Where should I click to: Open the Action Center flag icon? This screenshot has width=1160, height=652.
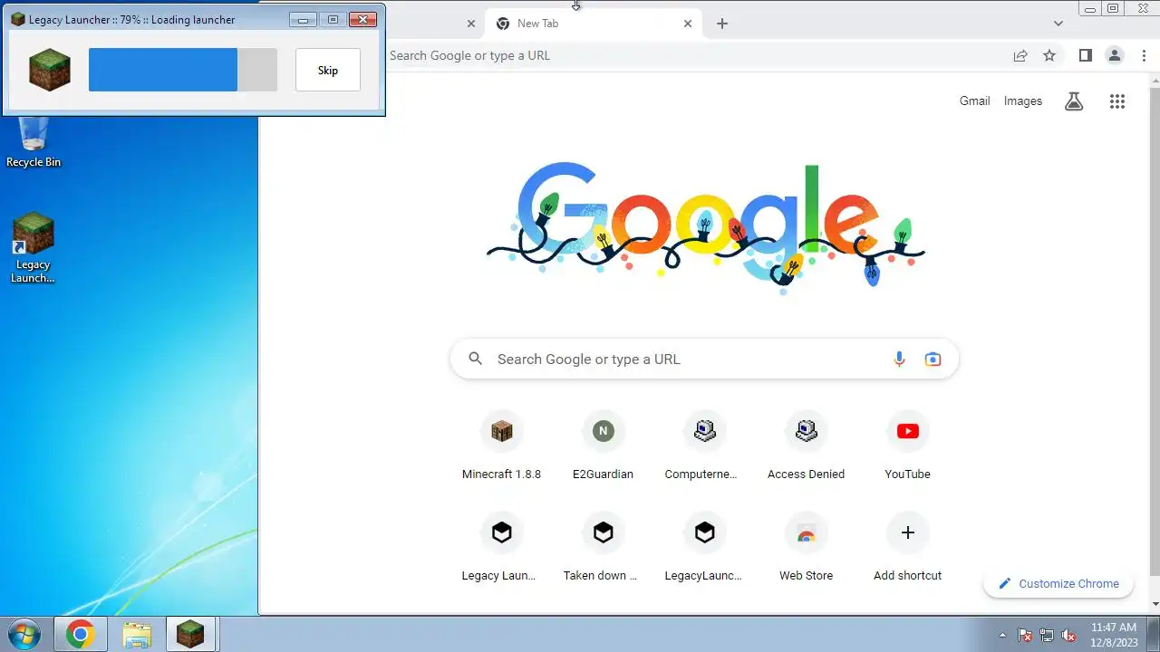coord(1025,635)
